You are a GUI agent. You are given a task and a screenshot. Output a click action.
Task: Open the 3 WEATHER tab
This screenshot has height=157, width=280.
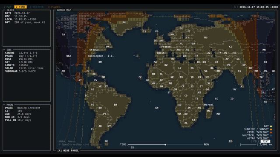[37, 7]
